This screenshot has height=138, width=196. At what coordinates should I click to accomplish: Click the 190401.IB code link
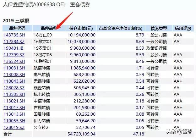point(14,48)
